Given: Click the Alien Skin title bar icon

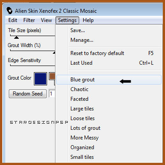Looking at the screenshot, I should pyautogui.click(x=10, y=11).
